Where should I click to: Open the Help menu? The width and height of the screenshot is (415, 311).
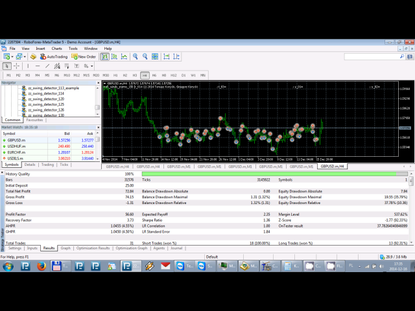click(108, 49)
